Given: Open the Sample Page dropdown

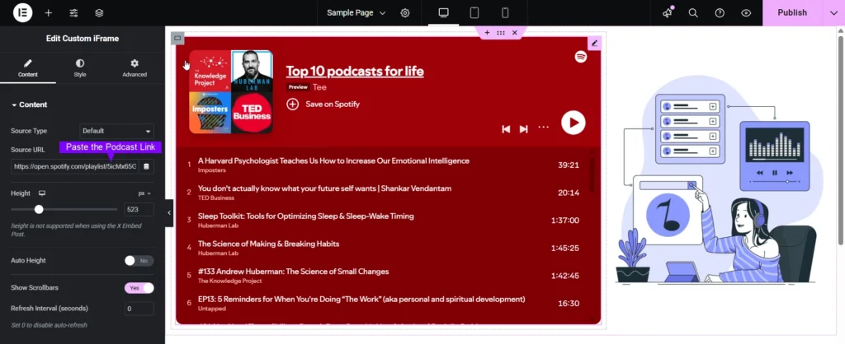Looking at the screenshot, I should point(356,13).
